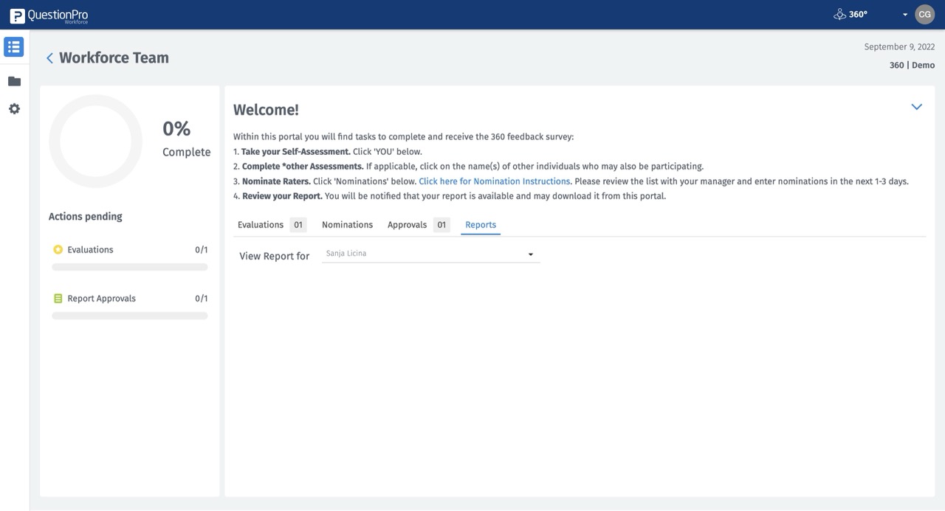Click the 360° feature icon in header
This screenshot has height=511, width=945.
pyautogui.click(x=839, y=13)
